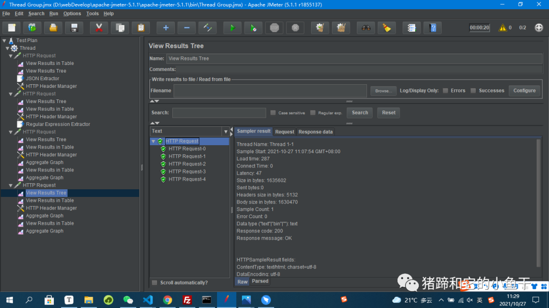Collapse the Thread group node

[x=7, y=48]
